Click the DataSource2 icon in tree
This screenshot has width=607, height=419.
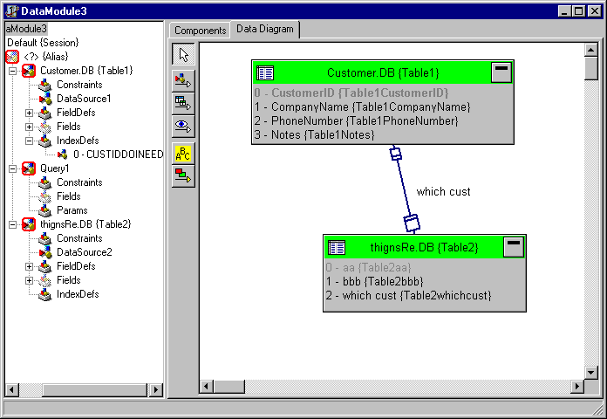click(x=45, y=252)
